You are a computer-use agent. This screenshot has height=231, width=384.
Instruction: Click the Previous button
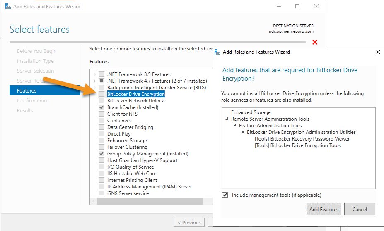[x=189, y=222]
